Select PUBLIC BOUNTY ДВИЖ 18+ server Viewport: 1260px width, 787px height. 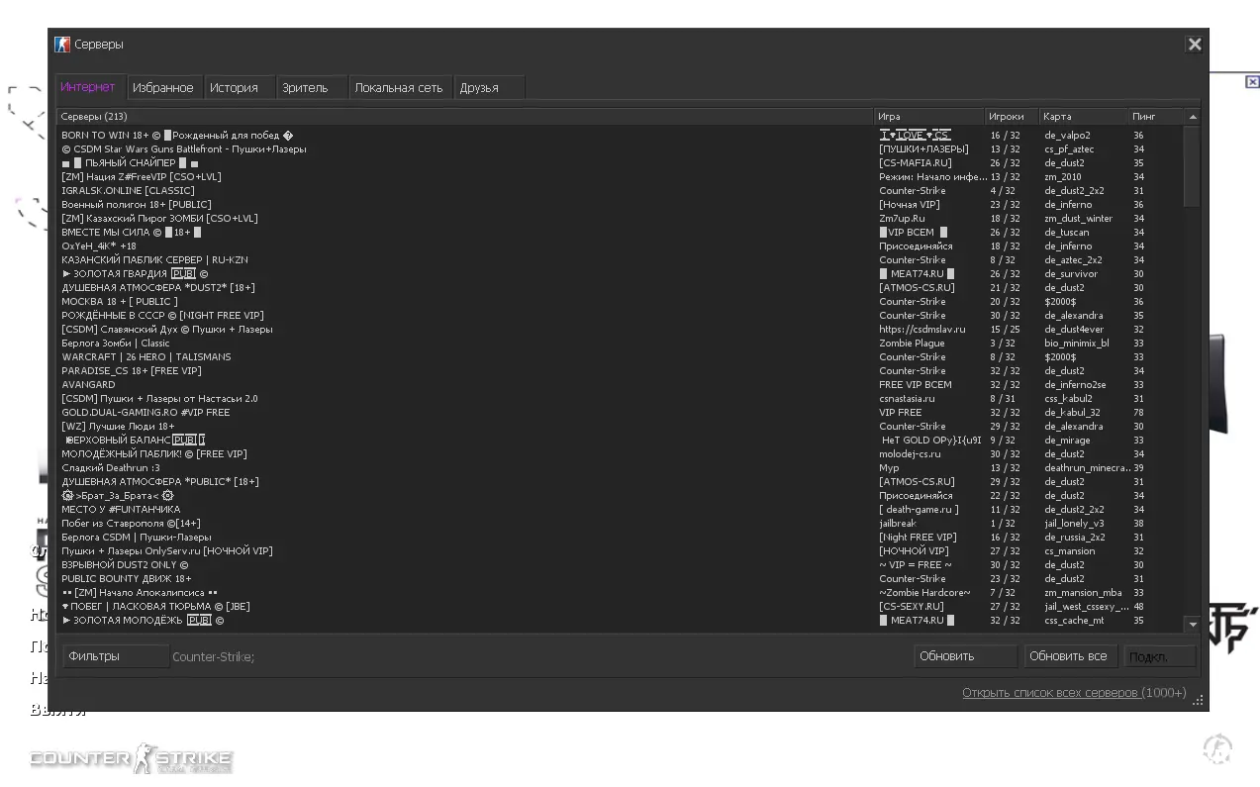pos(621,579)
